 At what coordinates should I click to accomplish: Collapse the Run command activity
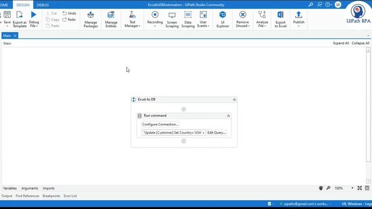coord(228,116)
